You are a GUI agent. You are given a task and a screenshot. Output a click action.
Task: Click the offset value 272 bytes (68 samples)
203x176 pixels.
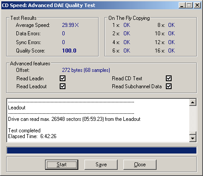click(86, 70)
